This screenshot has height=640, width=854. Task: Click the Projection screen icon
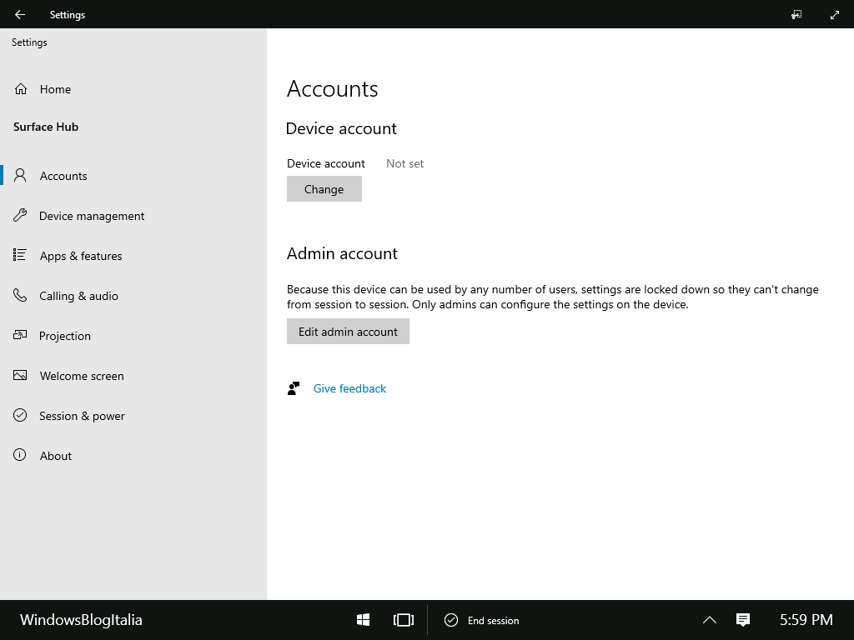[20, 335]
